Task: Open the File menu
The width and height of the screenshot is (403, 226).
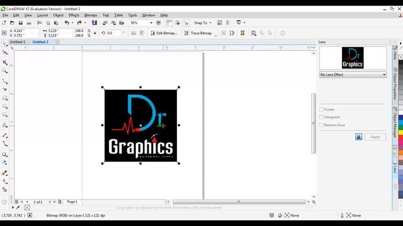Action: pyautogui.click(x=5, y=15)
